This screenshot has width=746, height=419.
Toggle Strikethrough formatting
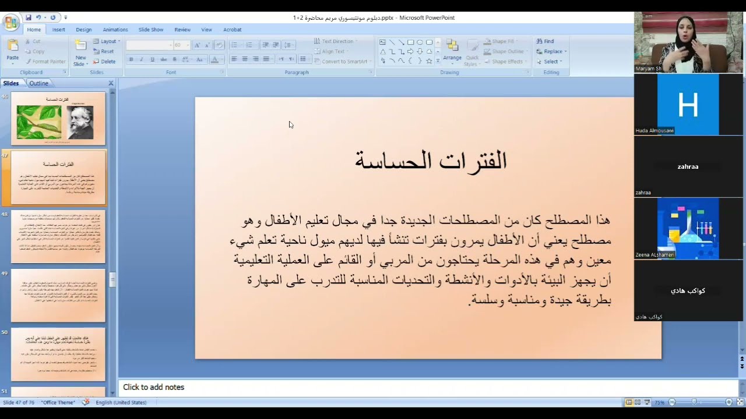coord(164,59)
